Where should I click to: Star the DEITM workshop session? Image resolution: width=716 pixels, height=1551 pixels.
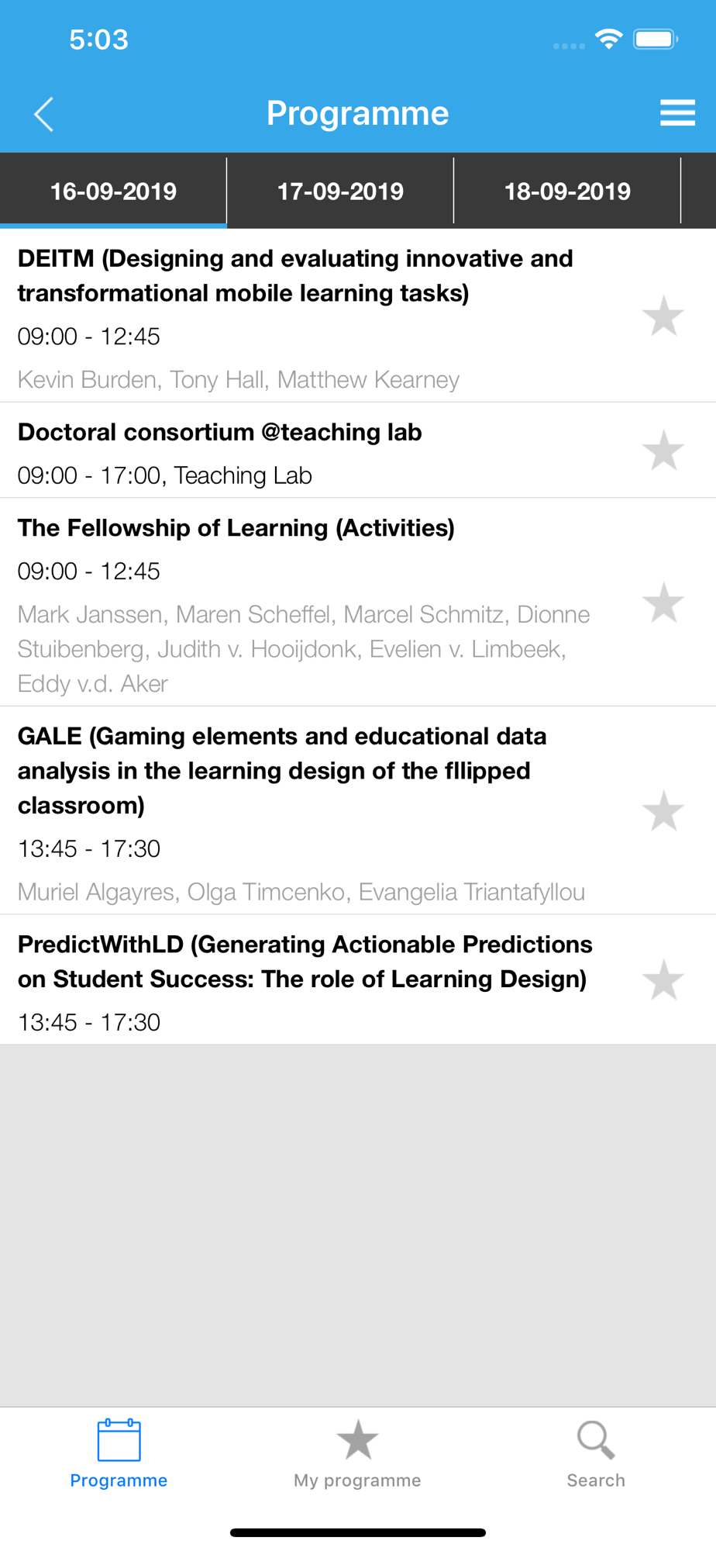point(663,316)
